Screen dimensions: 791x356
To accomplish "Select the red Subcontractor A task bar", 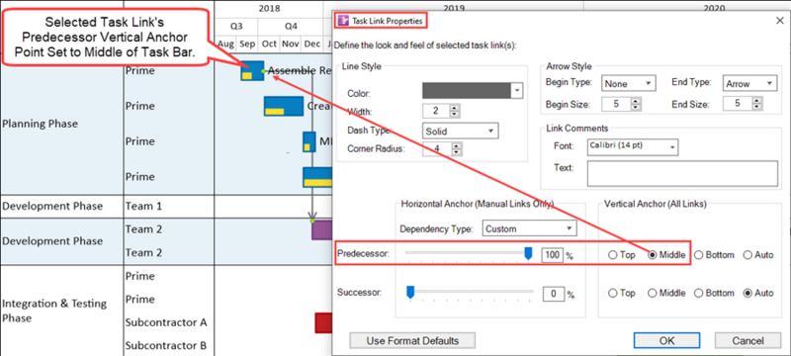I will point(323,322).
